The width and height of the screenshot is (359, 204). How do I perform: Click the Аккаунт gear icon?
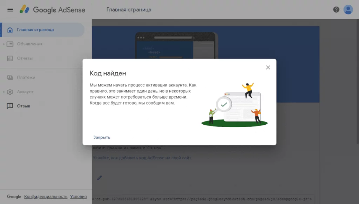(x=10, y=92)
